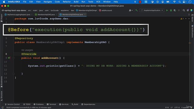Screen dimensions: 194x109
Task: Open the Build menu in menu bar
Action: (76, 2)
